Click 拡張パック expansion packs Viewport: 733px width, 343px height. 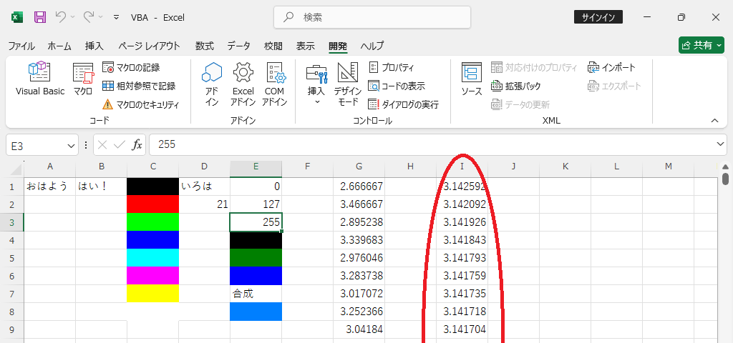516,86
